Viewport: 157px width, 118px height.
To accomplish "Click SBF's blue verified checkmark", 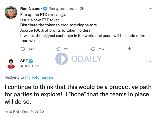I will 31,61.
